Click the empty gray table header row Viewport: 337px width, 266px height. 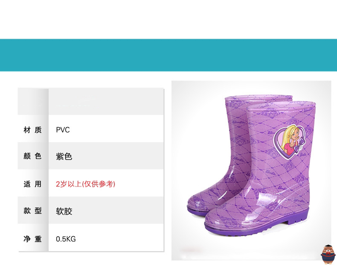tap(91, 101)
